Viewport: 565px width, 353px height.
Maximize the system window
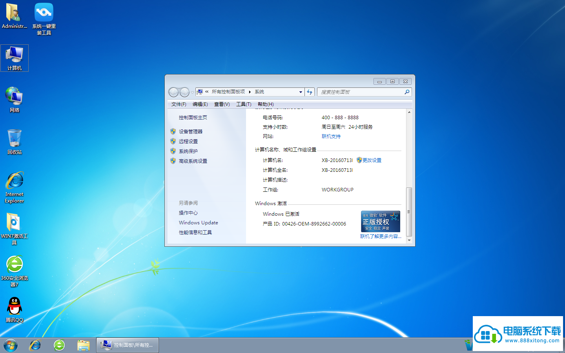pos(392,81)
